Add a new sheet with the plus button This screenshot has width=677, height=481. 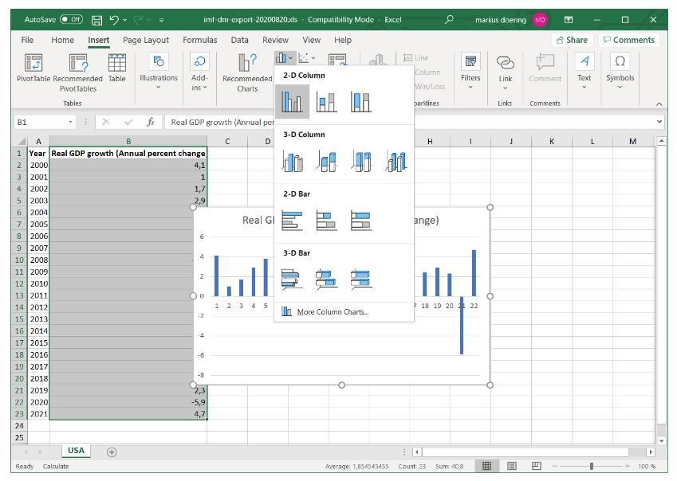[x=112, y=452]
